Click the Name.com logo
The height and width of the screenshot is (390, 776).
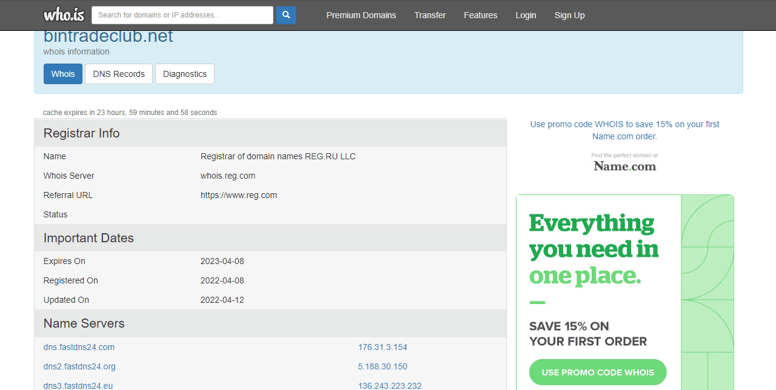point(624,165)
